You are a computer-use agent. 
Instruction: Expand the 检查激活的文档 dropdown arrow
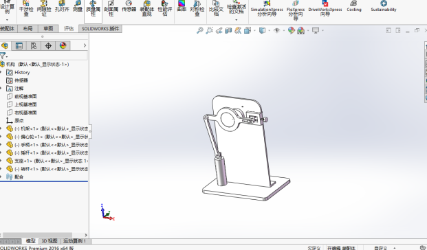pyautogui.click(x=237, y=20)
